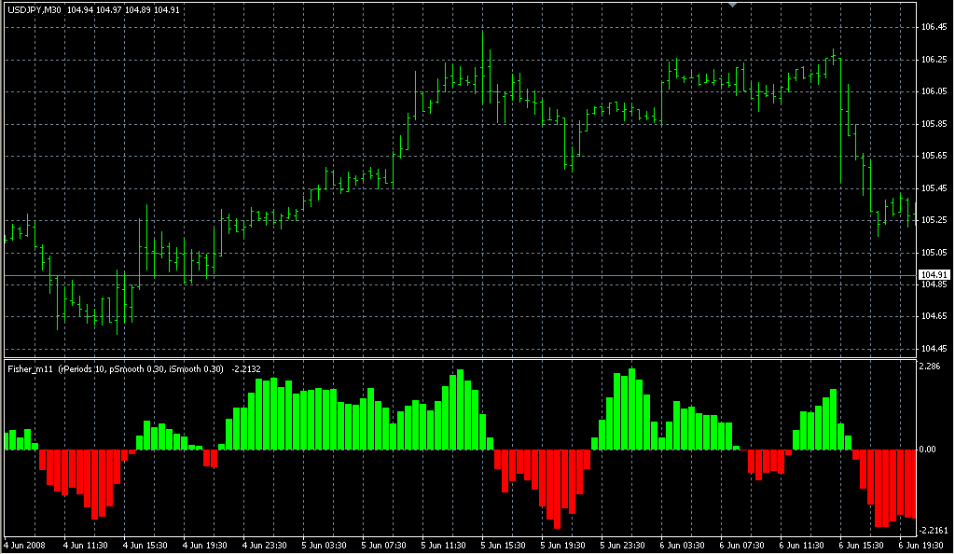Screen dimensions: 955x554
Task: Select the horizontal bid price line
Action: [460, 276]
